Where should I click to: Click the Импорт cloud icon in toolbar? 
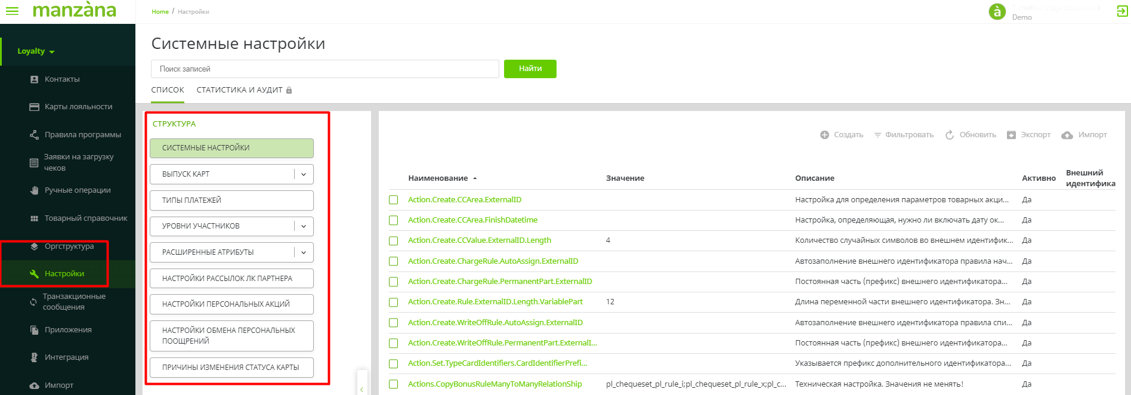(x=1067, y=135)
